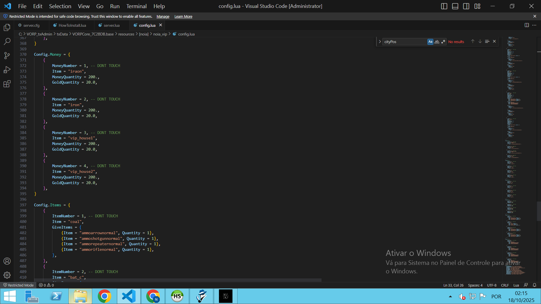Open the editor More Actions ellipsis menu
541x304 pixels.
[534, 25]
